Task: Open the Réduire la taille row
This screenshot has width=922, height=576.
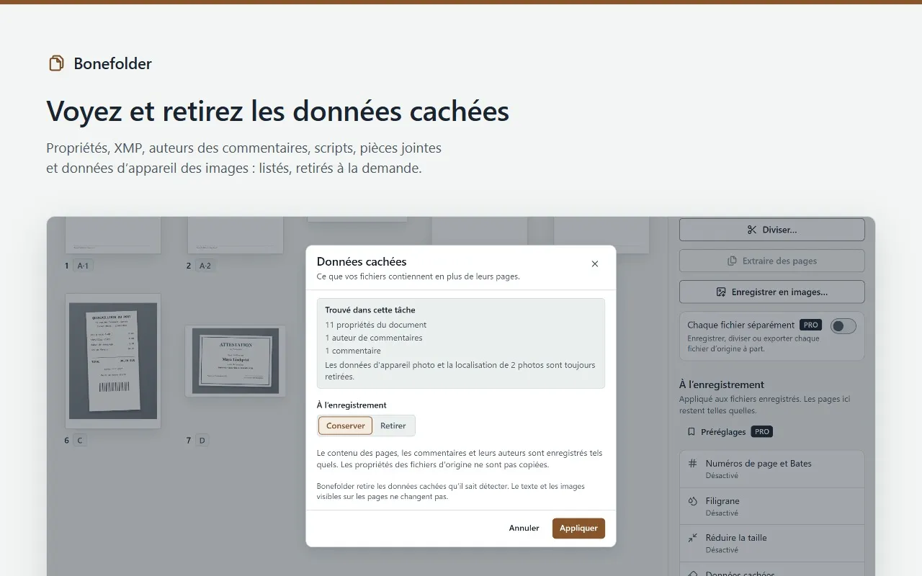Action: tap(771, 543)
